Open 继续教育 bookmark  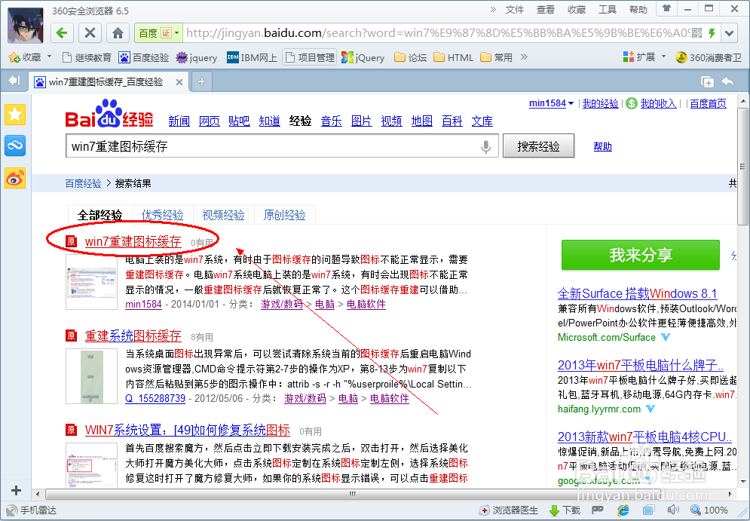pyautogui.click(x=87, y=58)
